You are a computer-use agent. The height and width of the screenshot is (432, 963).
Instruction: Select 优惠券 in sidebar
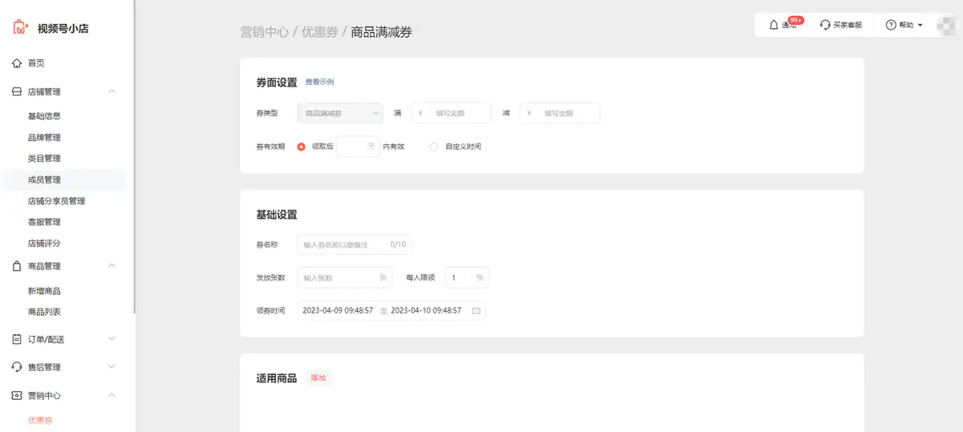pos(40,420)
